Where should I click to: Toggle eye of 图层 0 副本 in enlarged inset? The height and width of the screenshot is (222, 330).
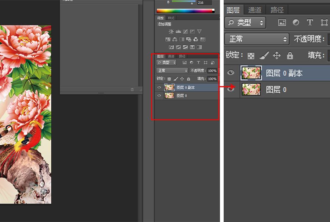click(x=231, y=73)
